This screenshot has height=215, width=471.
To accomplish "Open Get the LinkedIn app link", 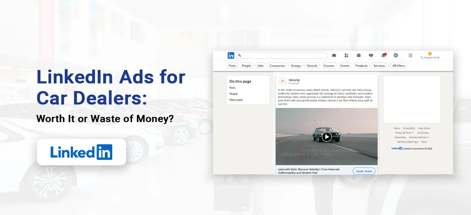I will tap(408, 142).
